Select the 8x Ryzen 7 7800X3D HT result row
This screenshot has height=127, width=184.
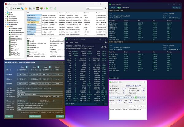pyautogui.click(x=67, y=22)
